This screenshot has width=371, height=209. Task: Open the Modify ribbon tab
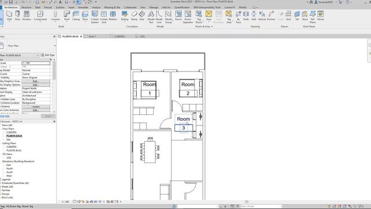click(x=243, y=8)
